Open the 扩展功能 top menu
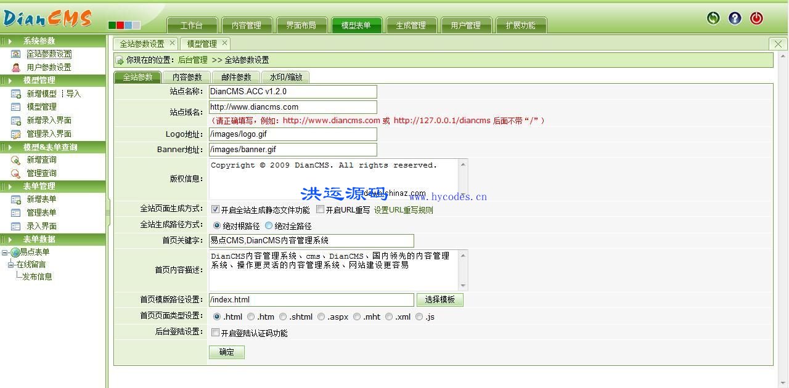 [x=521, y=25]
